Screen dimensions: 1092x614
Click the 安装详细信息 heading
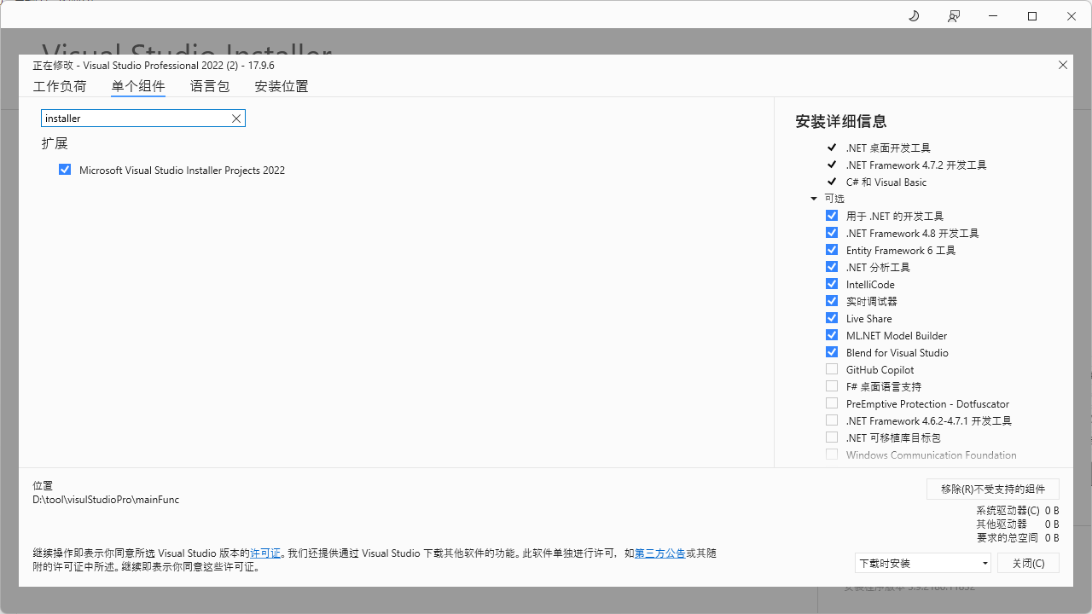[x=841, y=121]
